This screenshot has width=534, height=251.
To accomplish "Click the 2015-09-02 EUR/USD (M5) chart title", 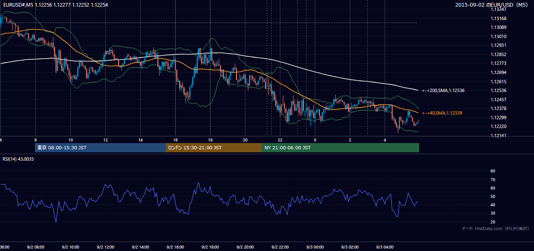I will 492,5.
